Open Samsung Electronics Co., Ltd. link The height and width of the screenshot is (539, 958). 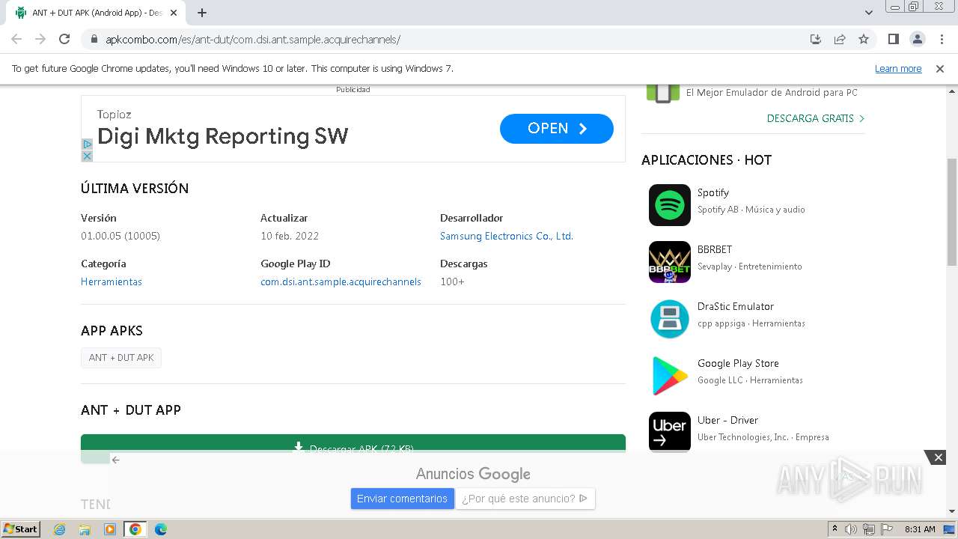(x=507, y=236)
